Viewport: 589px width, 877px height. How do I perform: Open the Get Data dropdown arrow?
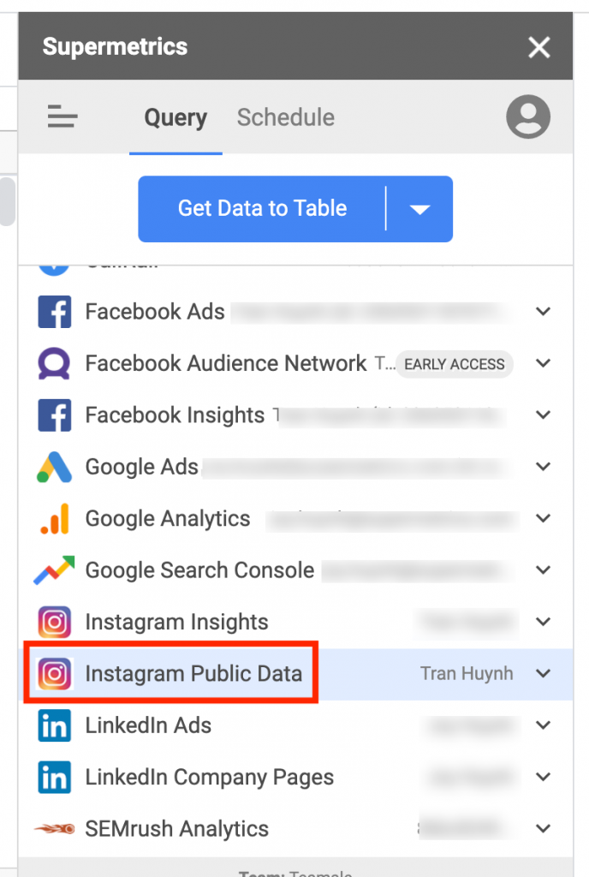click(419, 209)
